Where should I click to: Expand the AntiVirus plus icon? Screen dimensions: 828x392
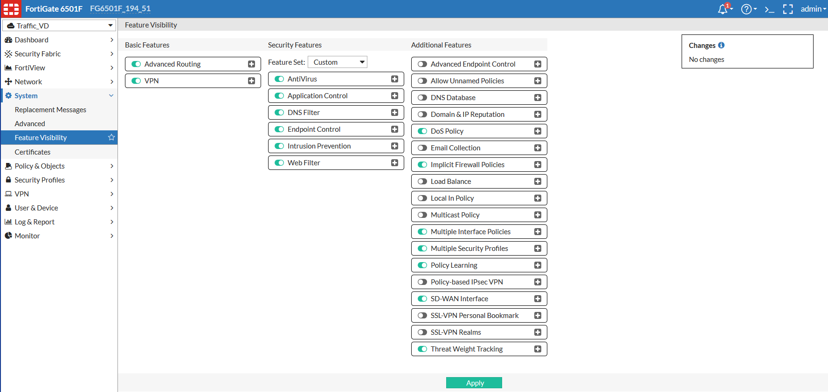coord(394,79)
